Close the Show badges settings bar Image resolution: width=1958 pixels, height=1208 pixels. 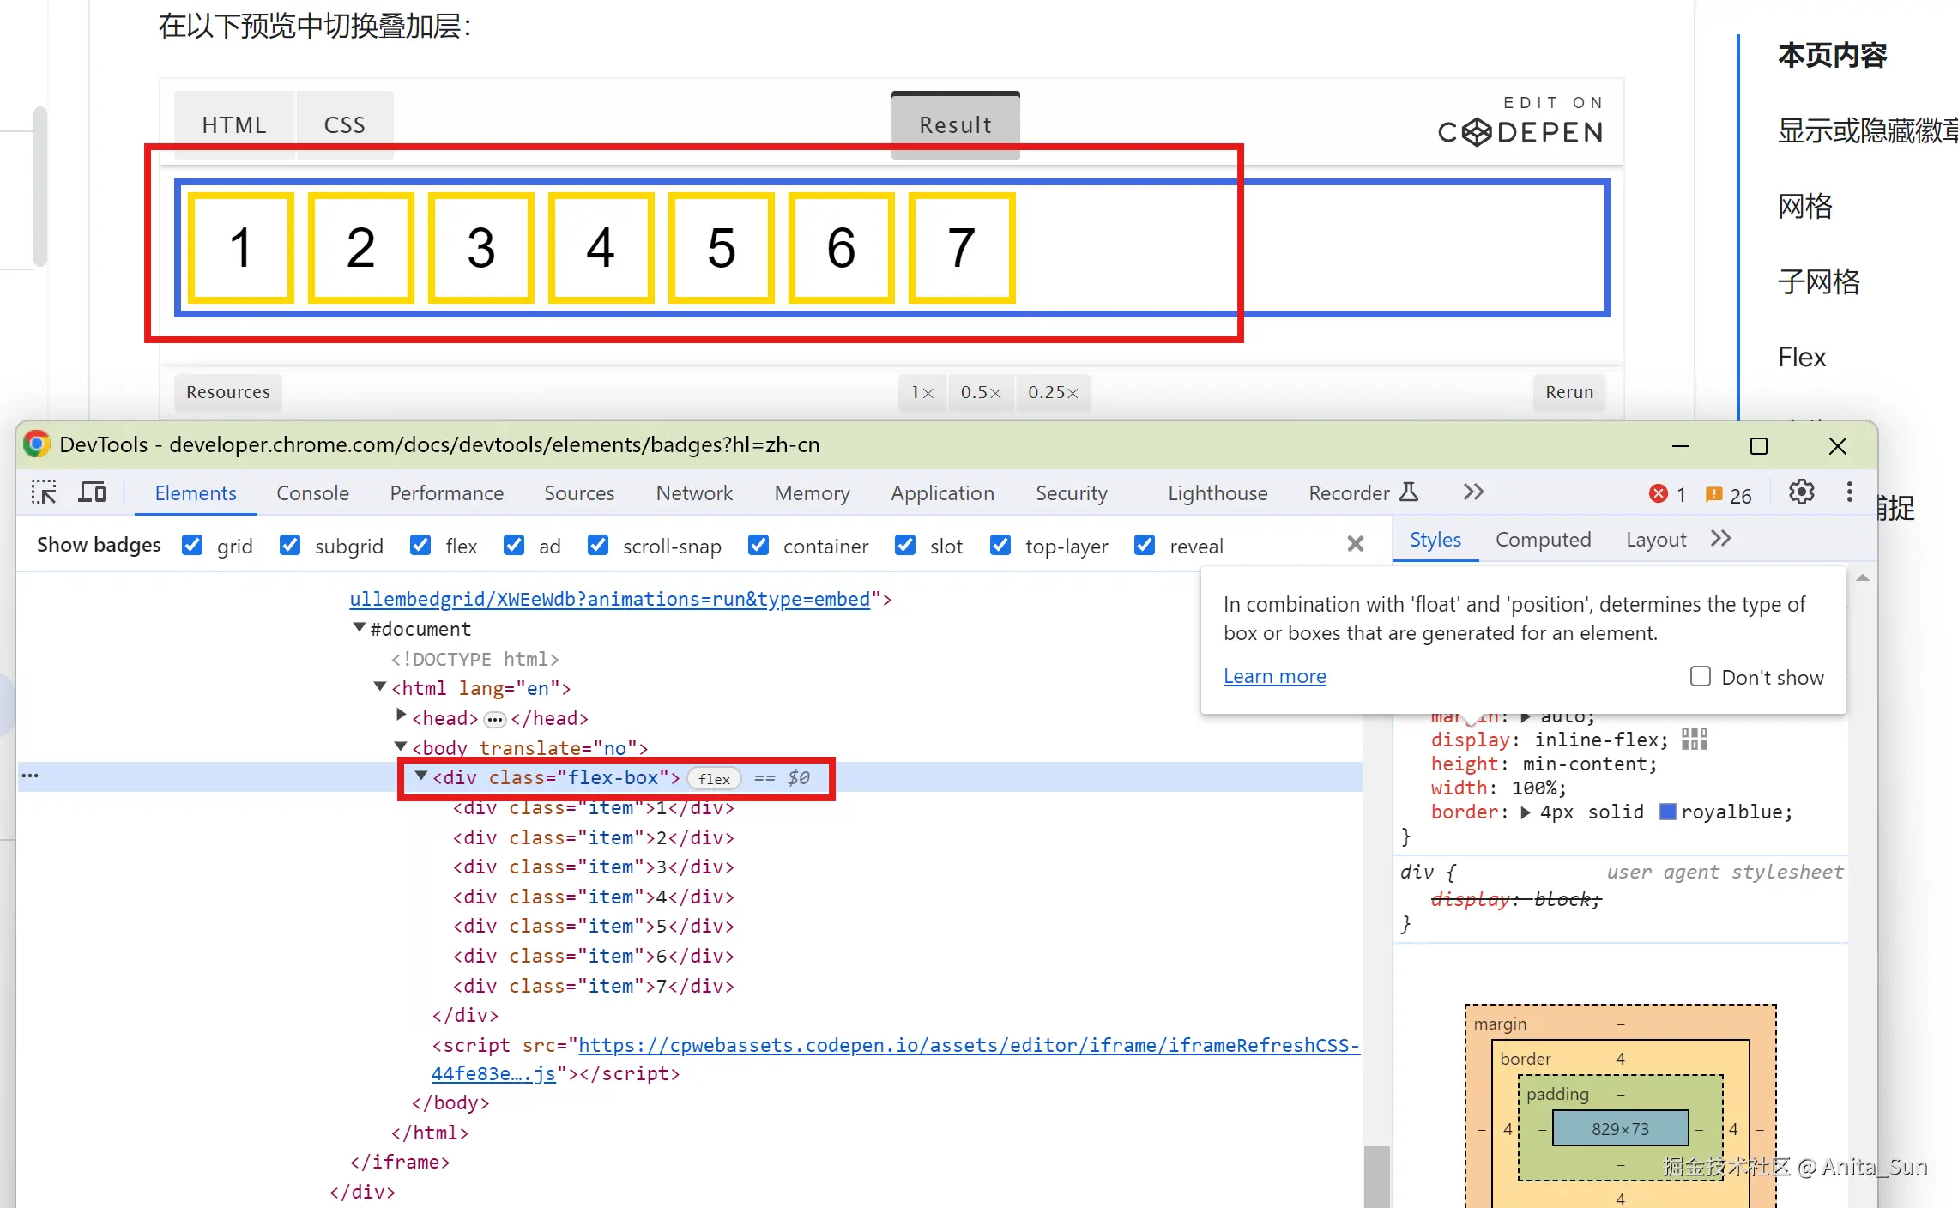(1355, 544)
